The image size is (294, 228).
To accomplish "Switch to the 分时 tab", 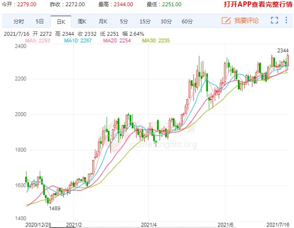I will click(x=19, y=22).
